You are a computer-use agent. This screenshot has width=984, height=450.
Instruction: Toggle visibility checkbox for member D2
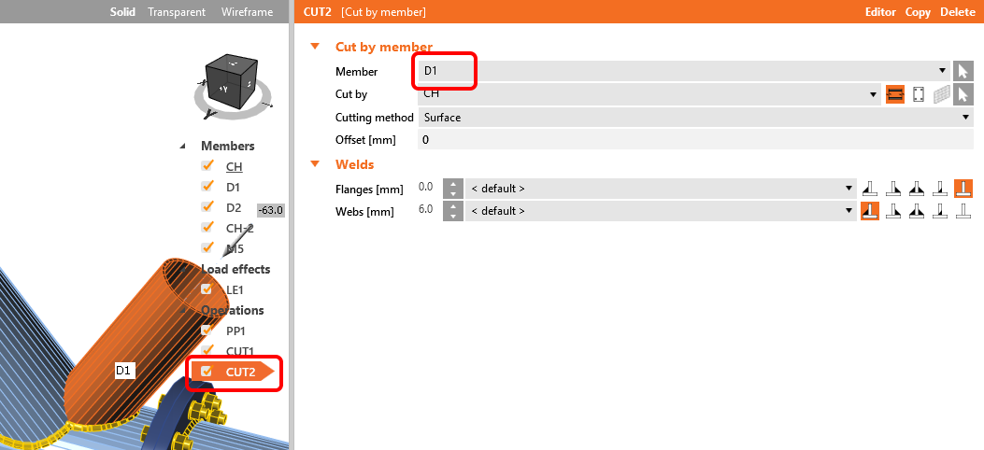(207, 207)
